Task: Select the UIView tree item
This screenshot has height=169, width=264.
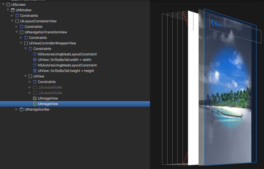Action: tap(39, 76)
